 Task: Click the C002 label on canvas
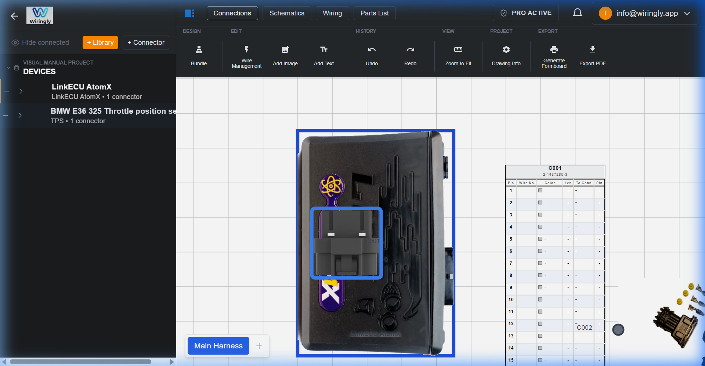point(584,327)
